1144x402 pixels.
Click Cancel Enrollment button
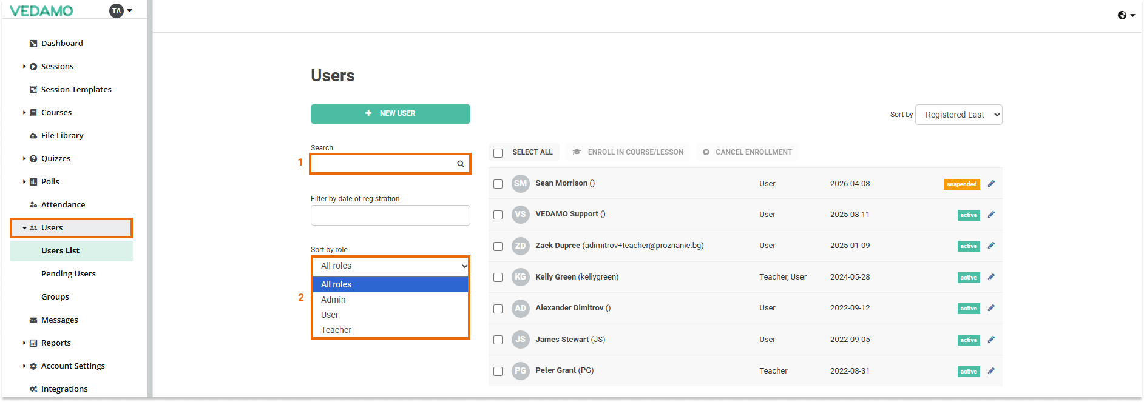(x=748, y=152)
